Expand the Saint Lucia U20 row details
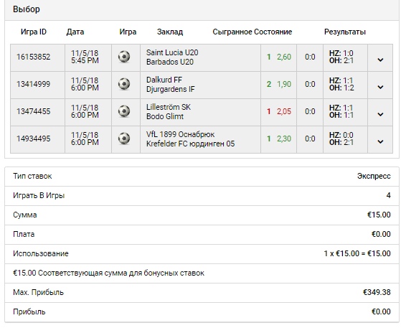Image resolution: width=401 pixels, height=328 pixels. coord(380,60)
